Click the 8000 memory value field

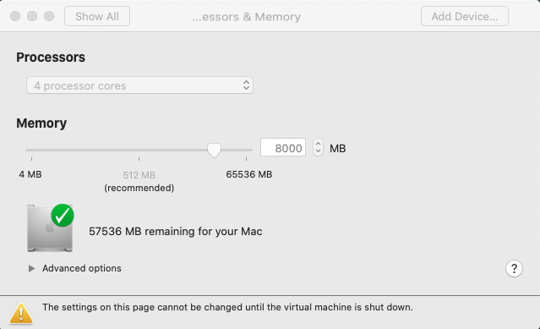coord(283,147)
